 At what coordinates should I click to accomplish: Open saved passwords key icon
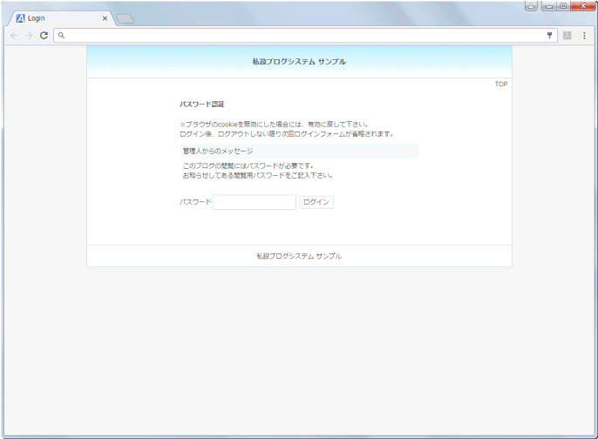(x=549, y=36)
